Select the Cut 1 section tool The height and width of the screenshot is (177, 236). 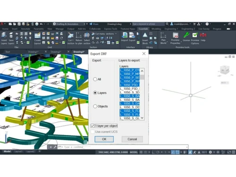[71, 38]
